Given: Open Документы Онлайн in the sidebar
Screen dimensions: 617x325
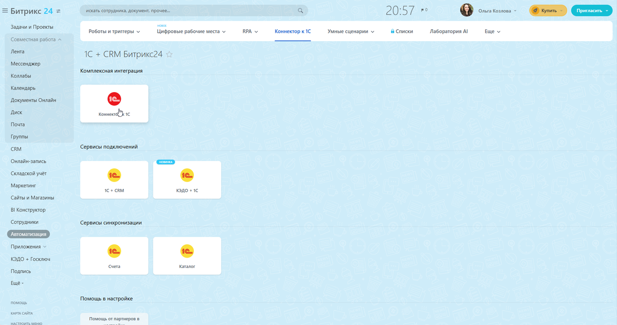Looking at the screenshot, I should [x=33, y=100].
